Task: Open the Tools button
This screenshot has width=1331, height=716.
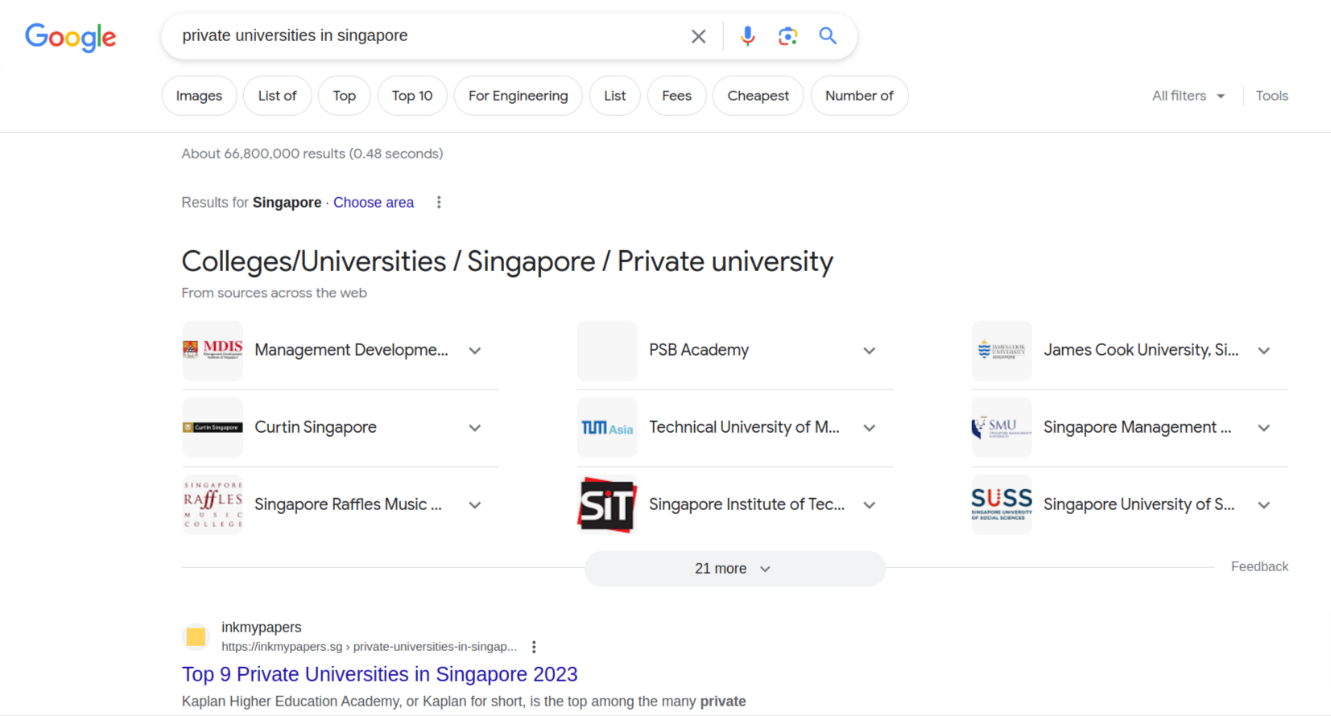Action: click(x=1272, y=96)
